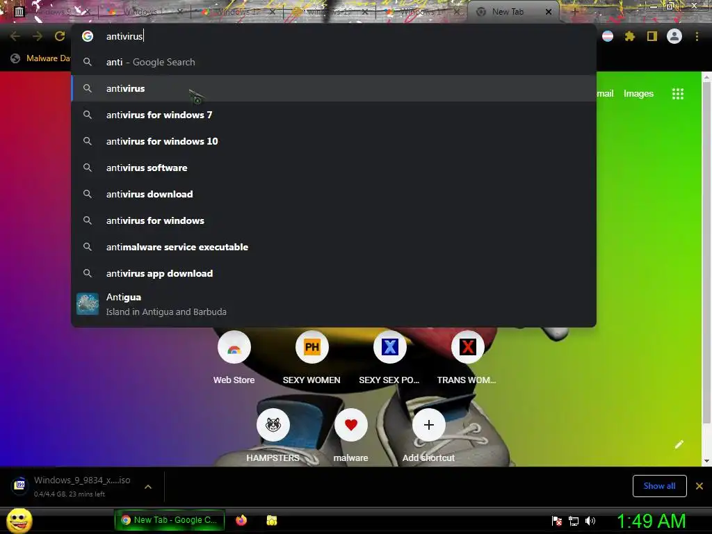Image resolution: width=712 pixels, height=534 pixels.
Task: Choose 'antivirus for windows 7' suggestion
Action: [x=334, y=115]
